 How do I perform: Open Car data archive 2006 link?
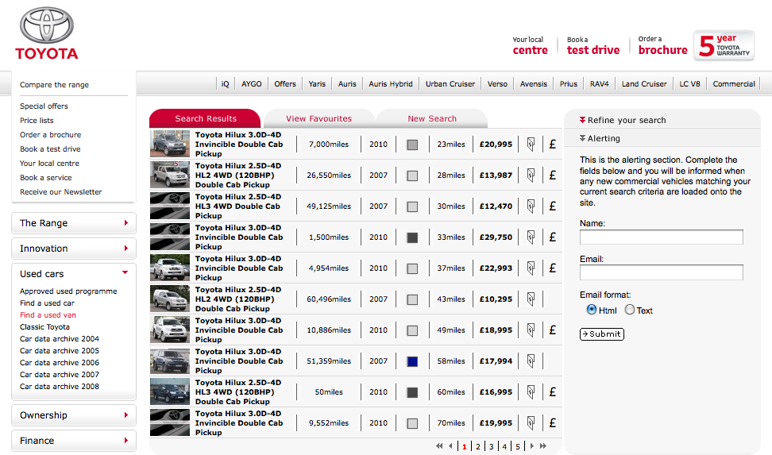pyautogui.click(x=60, y=362)
